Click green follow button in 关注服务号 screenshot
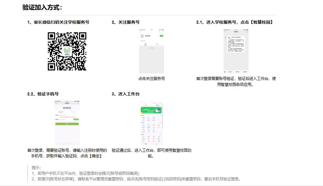Image resolution: width=323 pixels, height=186 pixels. [x=162, y=36]
